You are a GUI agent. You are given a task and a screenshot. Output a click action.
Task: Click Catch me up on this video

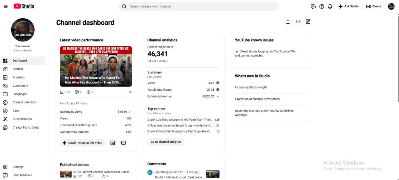point(83,143)
